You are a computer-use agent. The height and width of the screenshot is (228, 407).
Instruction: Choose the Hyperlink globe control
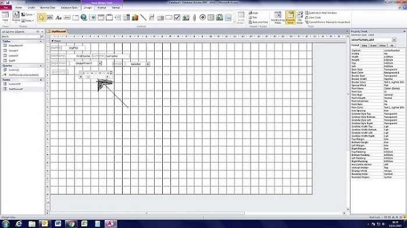(84, 17)
